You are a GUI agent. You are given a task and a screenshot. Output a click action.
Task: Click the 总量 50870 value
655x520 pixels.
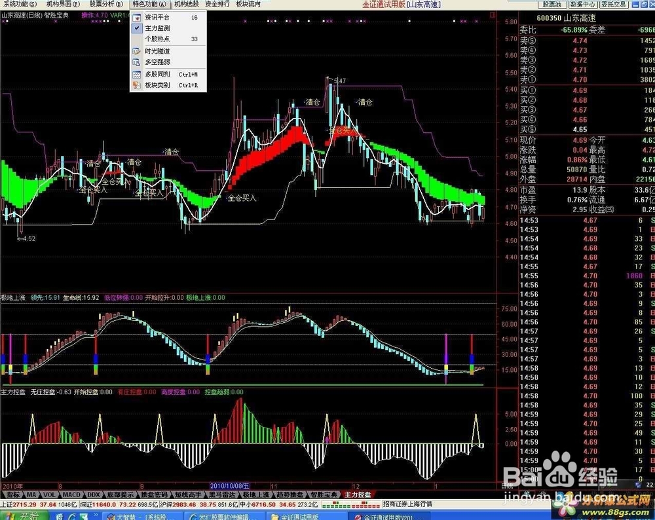click(x=577, y=170)
